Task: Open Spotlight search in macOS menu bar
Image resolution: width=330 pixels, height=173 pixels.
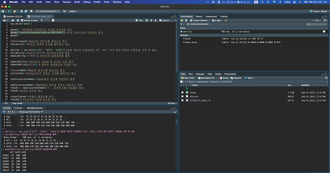Action: (x=262, y=2)
